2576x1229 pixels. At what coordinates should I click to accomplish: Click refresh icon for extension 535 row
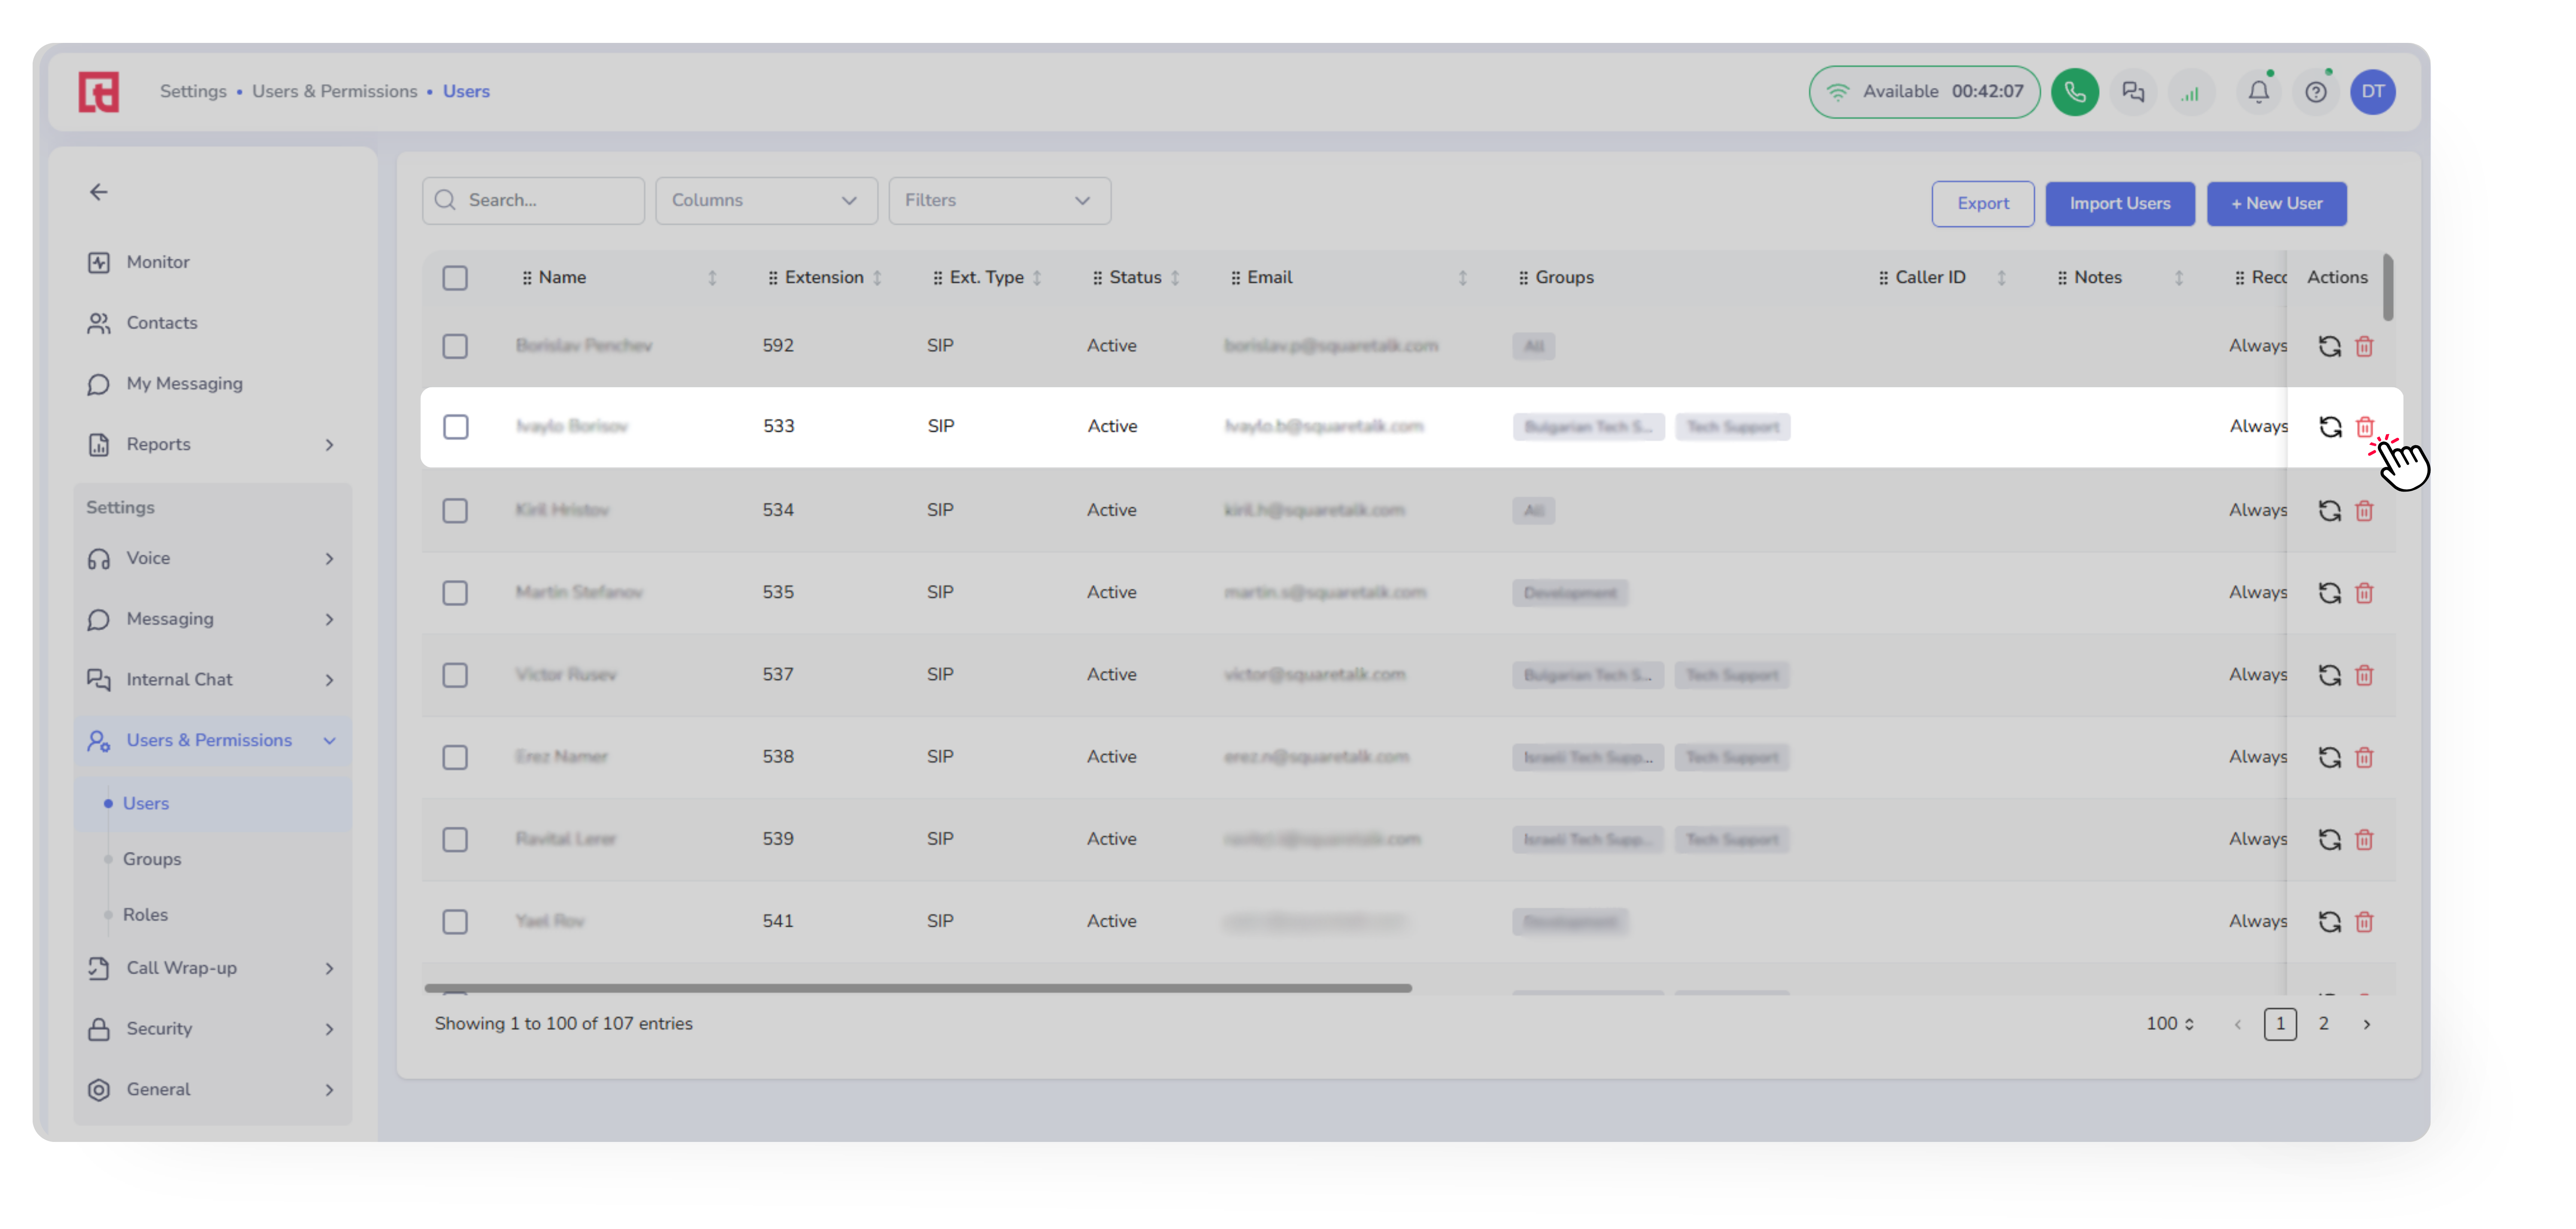coord(2329,592)
